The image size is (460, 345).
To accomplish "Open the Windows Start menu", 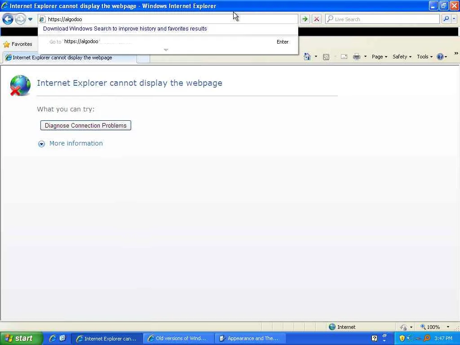I will click(21, 338).
